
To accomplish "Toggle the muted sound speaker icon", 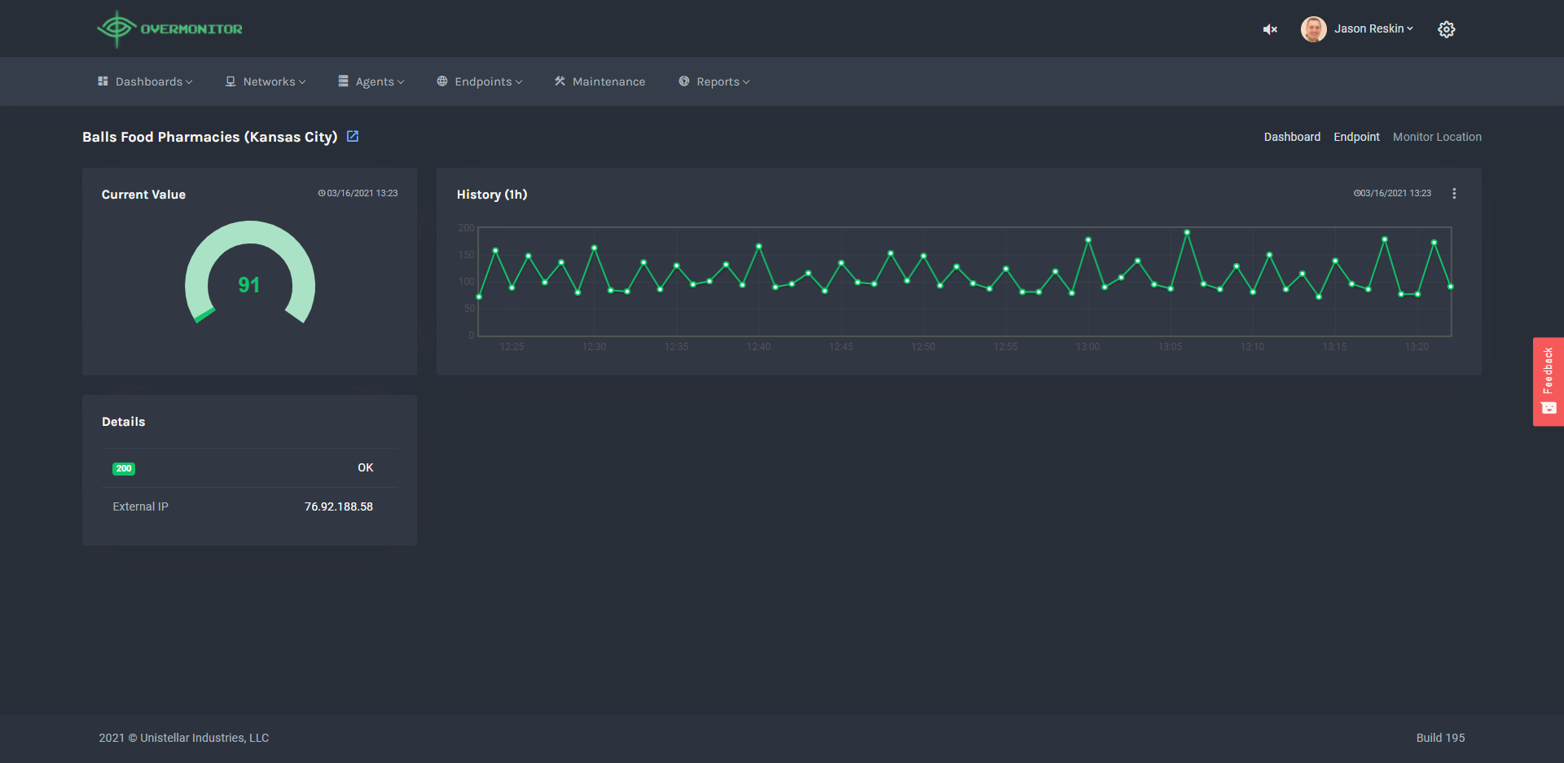I will point(1270,29).
